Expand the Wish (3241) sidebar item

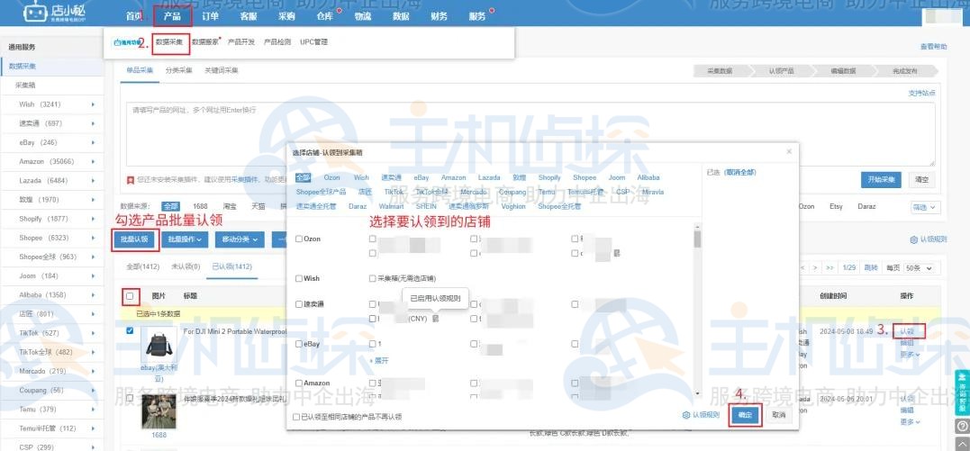pyautogui.click(x=93, y=104)
